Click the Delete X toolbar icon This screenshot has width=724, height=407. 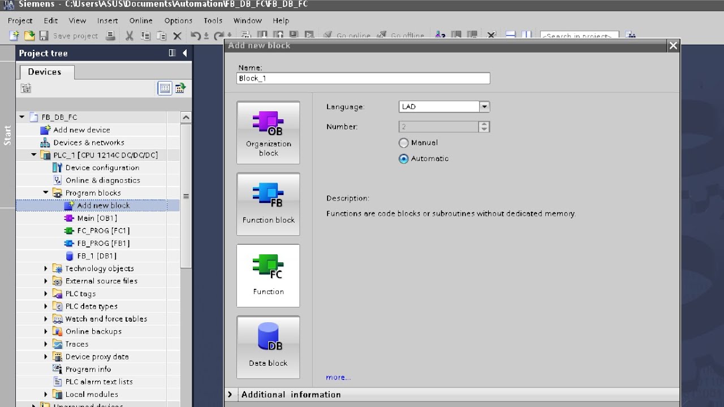coord(177,36)
